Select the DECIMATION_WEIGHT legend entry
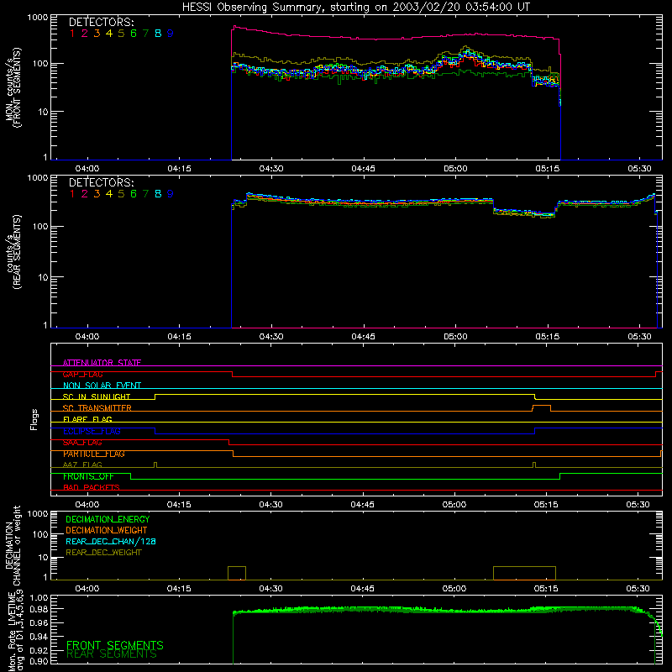The image size is (672, 672). pyautogui.click(x=107, y=530)
